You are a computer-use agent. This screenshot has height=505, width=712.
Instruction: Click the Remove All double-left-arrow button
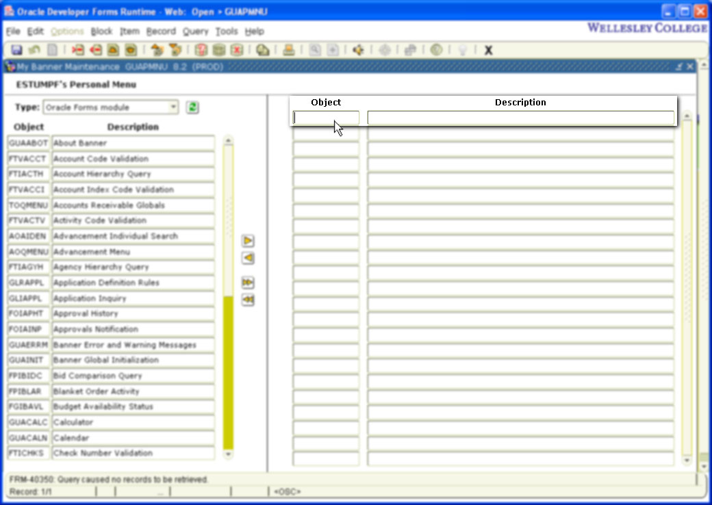tap(247, 300)
